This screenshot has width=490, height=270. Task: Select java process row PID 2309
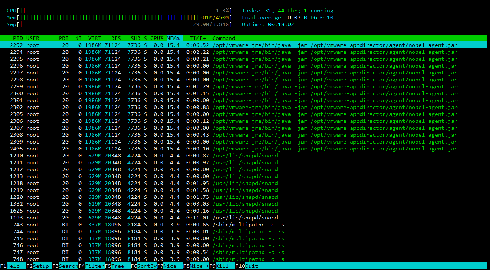pos(243,142)
